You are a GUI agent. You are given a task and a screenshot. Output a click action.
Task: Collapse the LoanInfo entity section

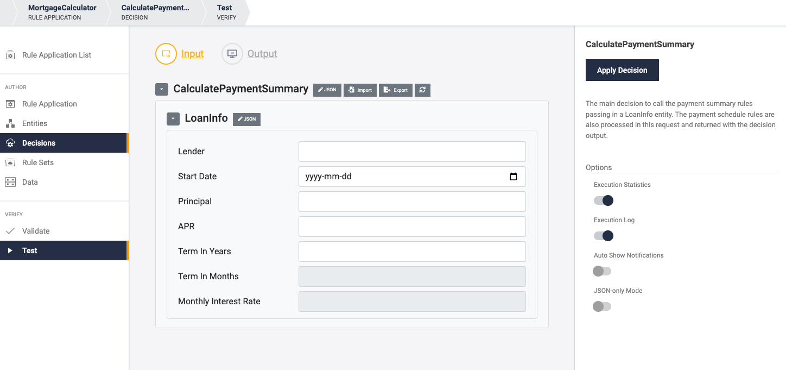click(x=173, y=119)
